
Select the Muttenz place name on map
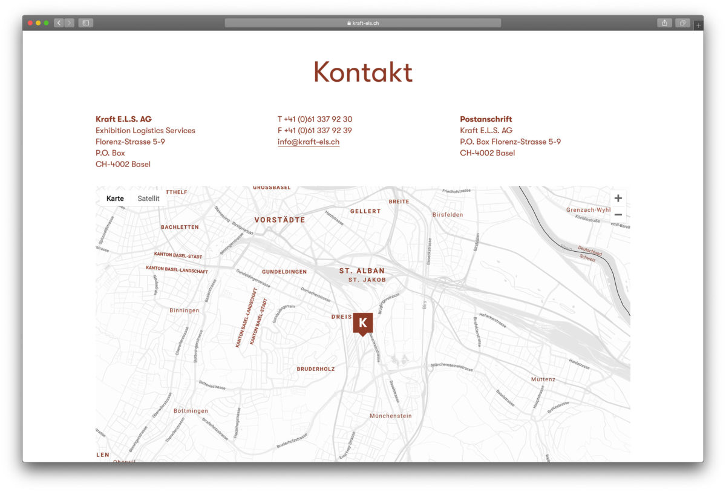click(x=543, y=379)
